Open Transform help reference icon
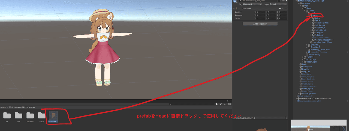Screen dimensions: 349x131 (280, 8)
